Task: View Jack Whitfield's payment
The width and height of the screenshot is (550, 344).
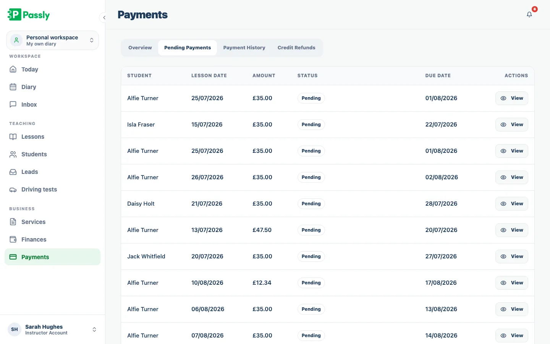Action: click(512, 256)
